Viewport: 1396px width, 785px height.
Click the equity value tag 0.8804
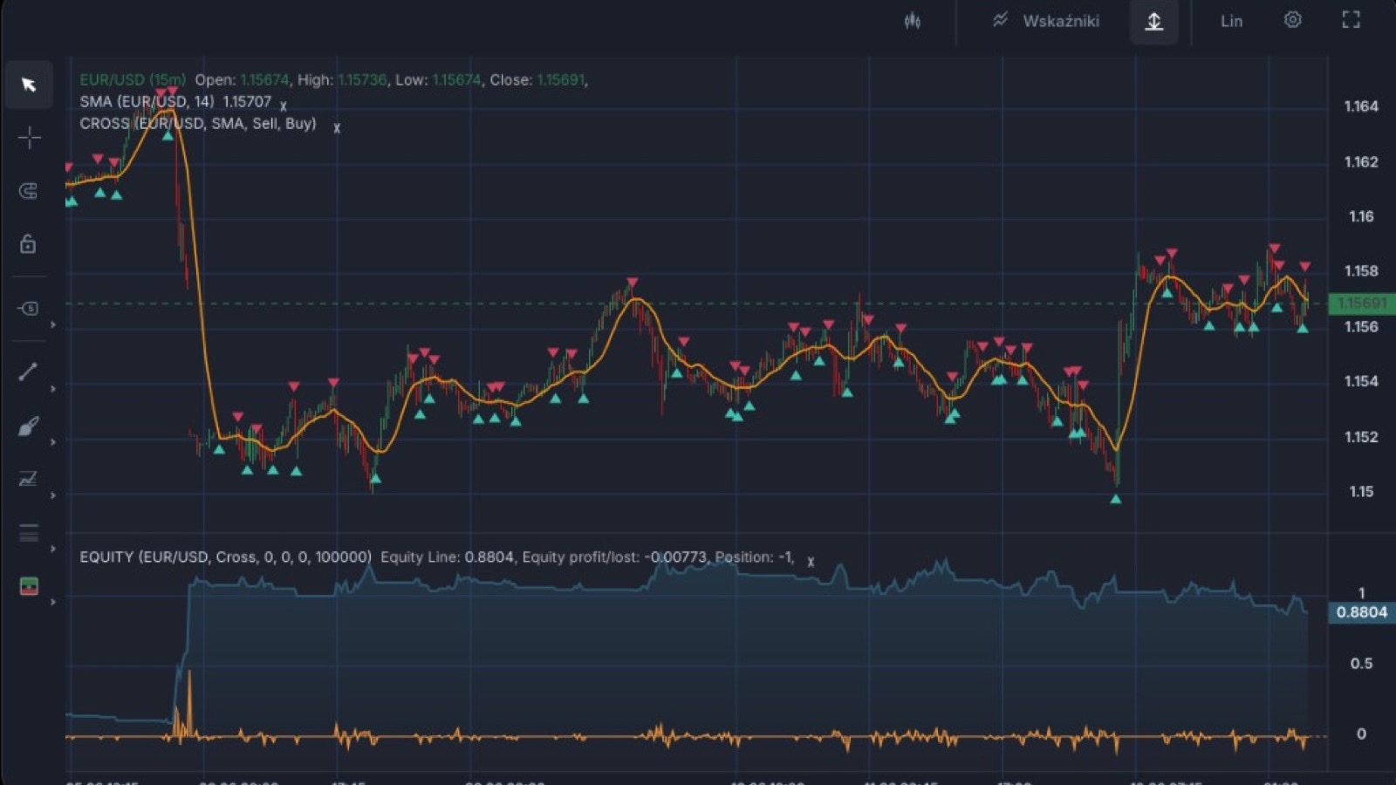click(1361, 612)
